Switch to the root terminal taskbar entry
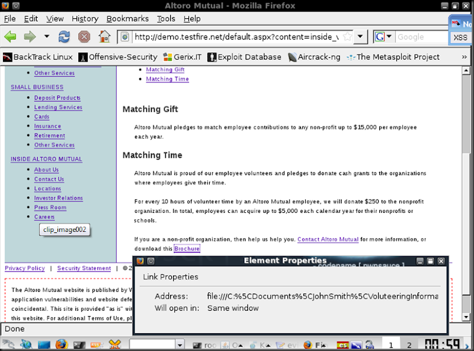The image size is (474, 351). pos(204,344)
